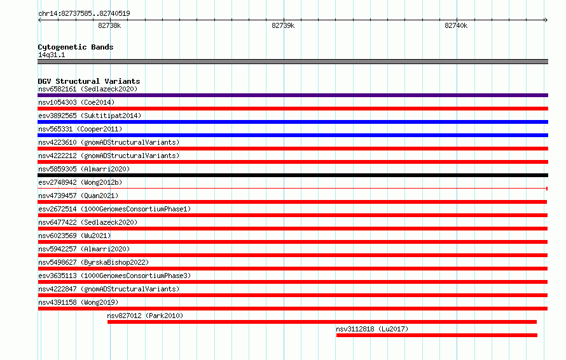Open the nsv6023569 (Wu2021) label
The image size is (566, 360).
pyautogui.click(x=74, y=236)
